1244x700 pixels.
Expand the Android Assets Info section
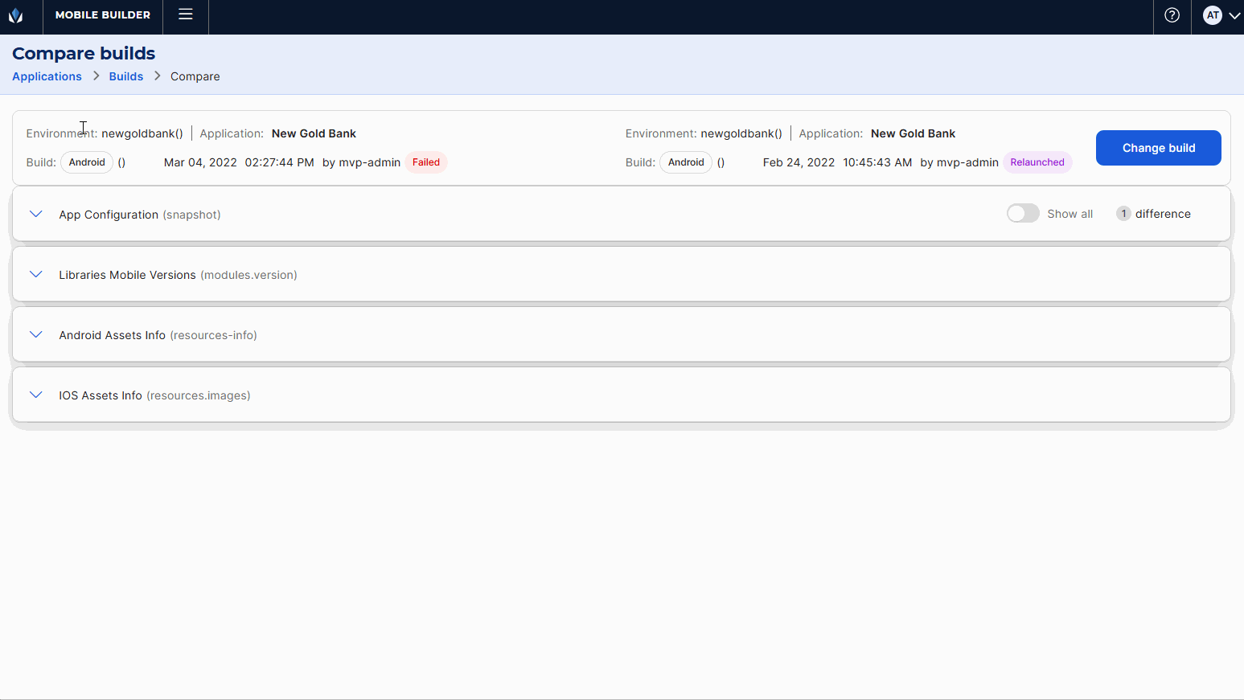[35, 334]
